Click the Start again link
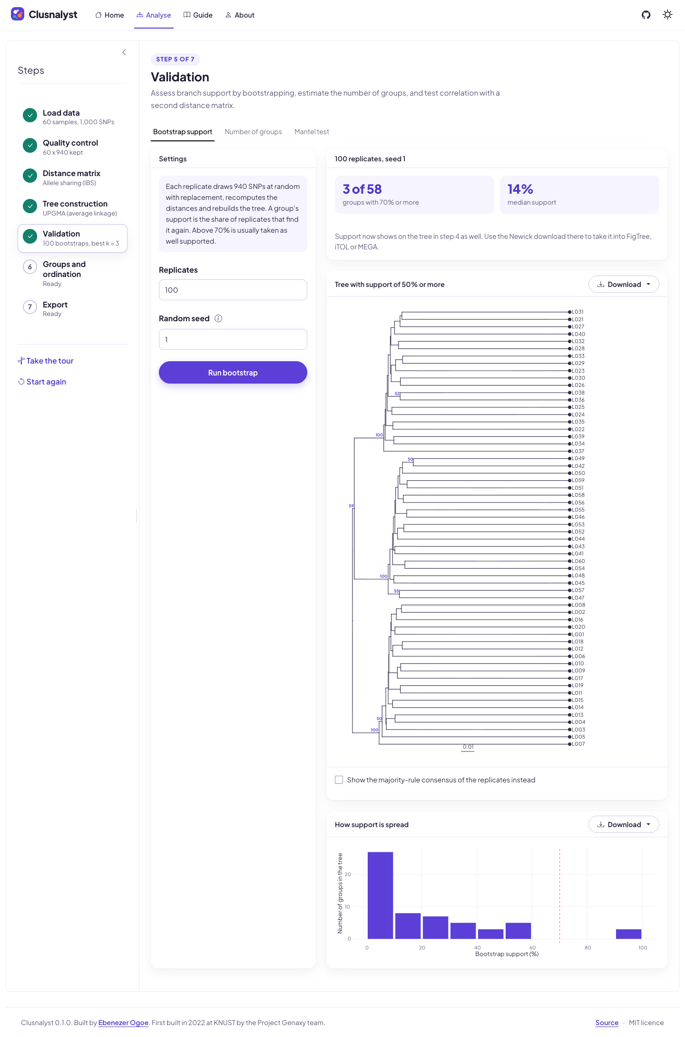 (46, 382)
